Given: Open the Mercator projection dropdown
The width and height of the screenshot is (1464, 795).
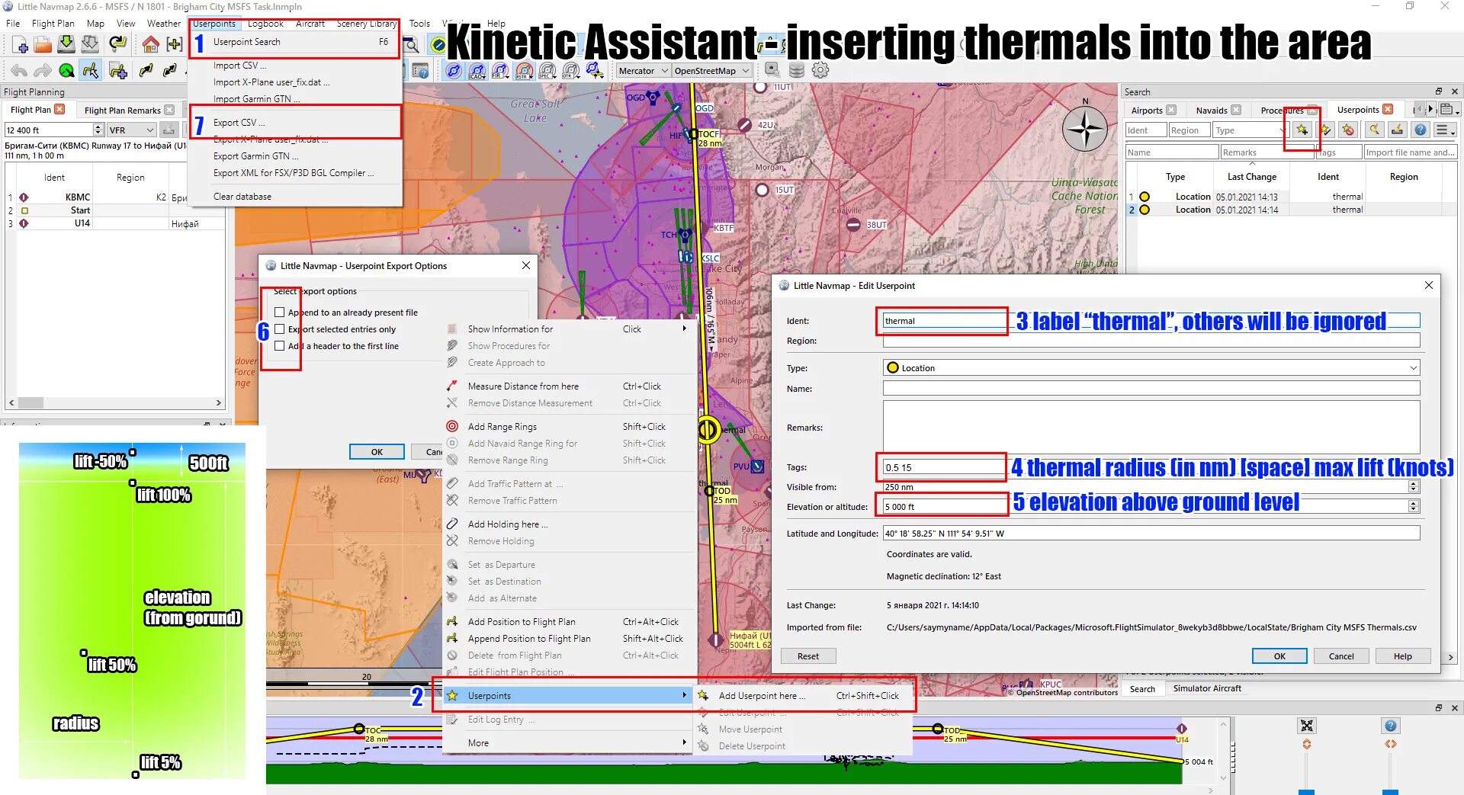Looking at the screenshot, I should [x=643, y=71].
